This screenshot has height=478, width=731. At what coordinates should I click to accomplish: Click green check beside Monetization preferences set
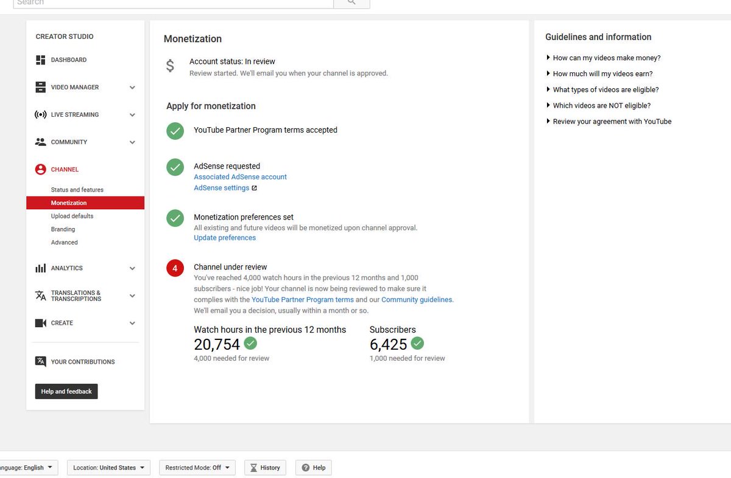[175, 218]
